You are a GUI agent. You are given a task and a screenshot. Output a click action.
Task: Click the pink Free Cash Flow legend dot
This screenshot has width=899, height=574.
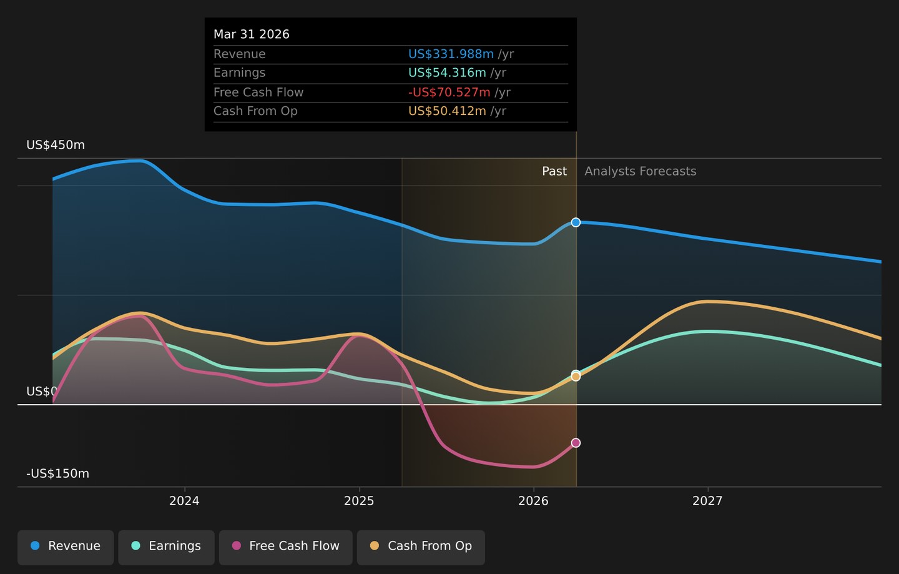237,546
